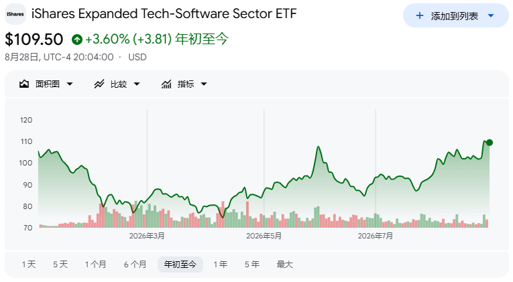Expand the 指标 dropdown arrow
Screen dimensions: 513x282
tap(204, 84)
